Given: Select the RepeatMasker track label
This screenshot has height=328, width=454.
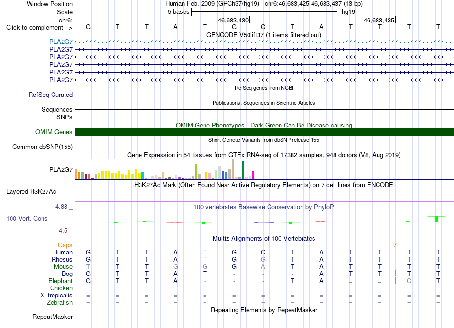Looking at the screenshot, I should point(53,317).
